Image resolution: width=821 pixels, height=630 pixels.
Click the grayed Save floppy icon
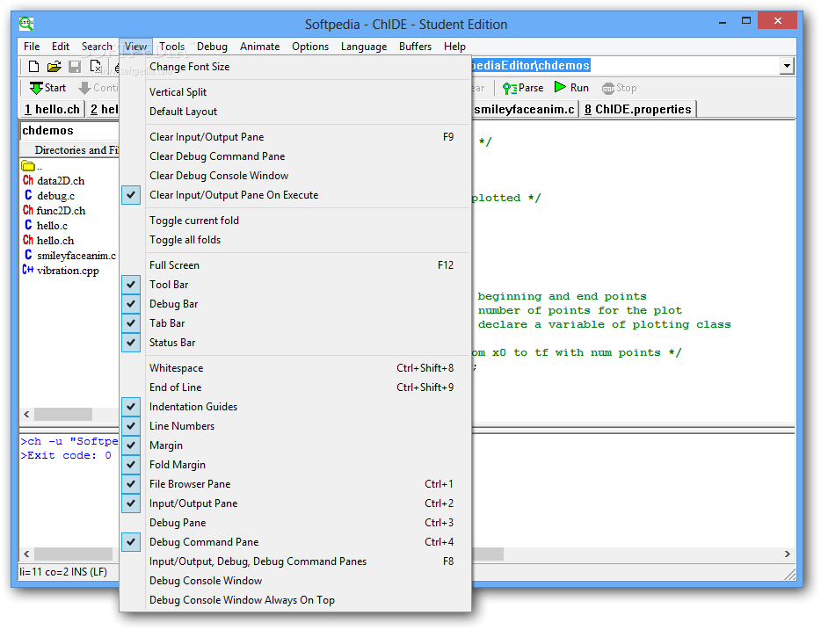pos(75,67)
